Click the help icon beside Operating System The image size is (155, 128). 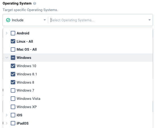coord(34,3)
